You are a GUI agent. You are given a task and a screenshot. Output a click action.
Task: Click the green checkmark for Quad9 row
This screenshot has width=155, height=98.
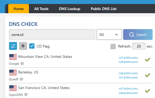pos(148,75)
